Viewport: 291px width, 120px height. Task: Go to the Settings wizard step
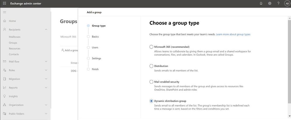96,58
